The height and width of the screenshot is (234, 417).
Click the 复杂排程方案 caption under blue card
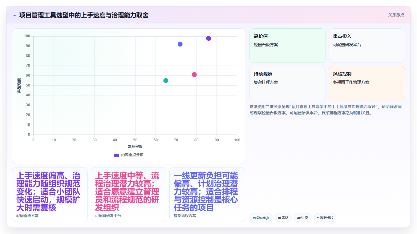point(185,216)
